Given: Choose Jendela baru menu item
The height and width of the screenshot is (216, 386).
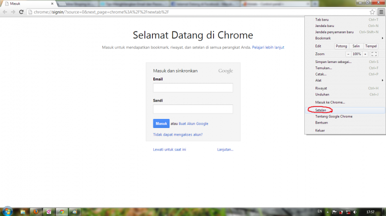Looking at the screenshot, I should tap(345, 26).
